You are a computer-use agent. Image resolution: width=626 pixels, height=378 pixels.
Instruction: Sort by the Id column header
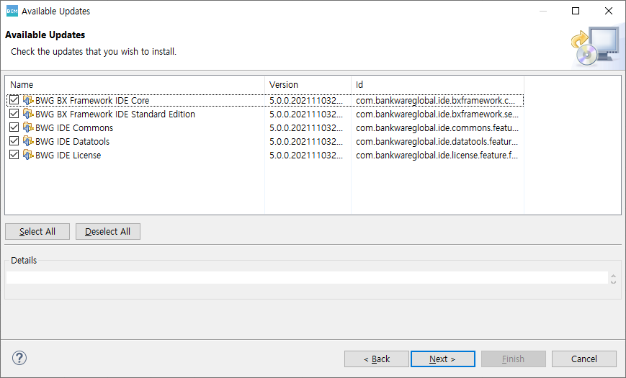coord(437,85)
